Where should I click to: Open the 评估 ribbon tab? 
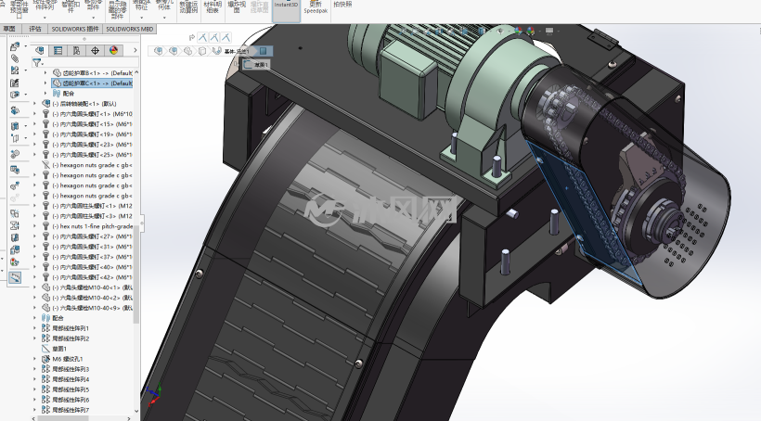coord(35,29)
